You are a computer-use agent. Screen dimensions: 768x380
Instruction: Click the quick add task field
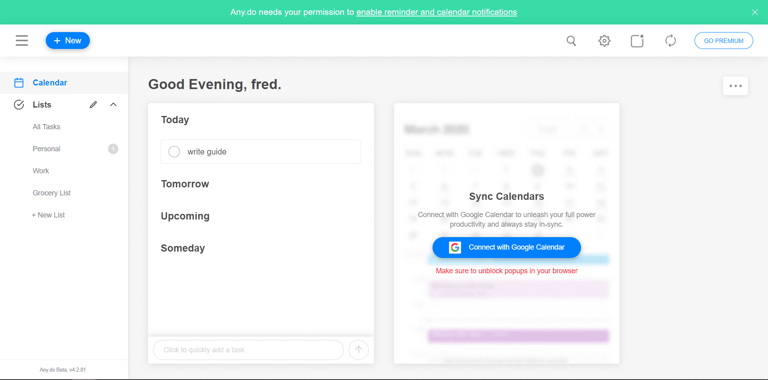click(248, 350)
